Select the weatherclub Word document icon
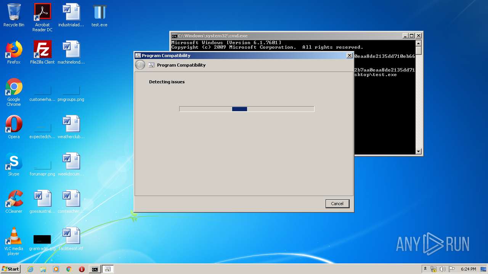The height and width of the screenshot is (274, 488). pos(71,127)
